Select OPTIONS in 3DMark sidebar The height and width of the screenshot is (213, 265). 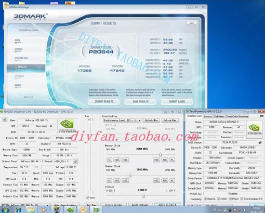point(19,49)
